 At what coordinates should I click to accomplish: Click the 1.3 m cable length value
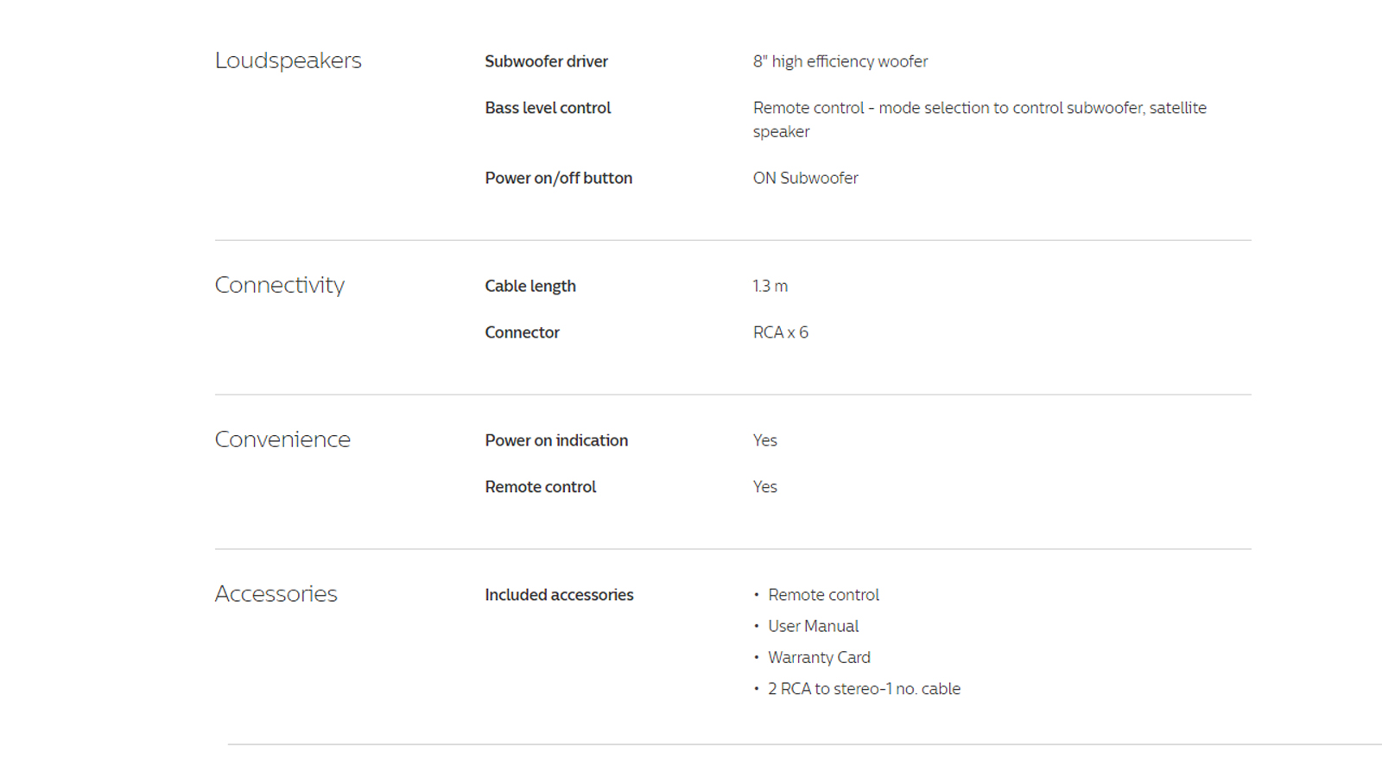[x=770, y=286]
